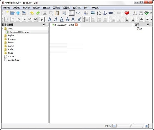Apply heading h1 style
154x130 pixels.
[6, 19]
